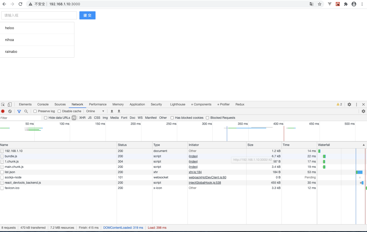Import a HAR file with upload arrow
367x232 pixels.
(112, 111)
